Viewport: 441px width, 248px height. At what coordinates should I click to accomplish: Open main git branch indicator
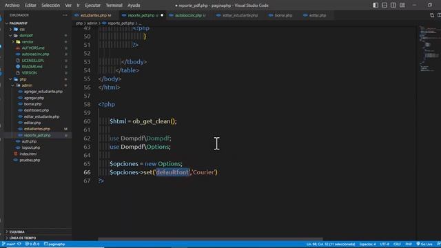pyautogui.click(x=9, y=244)
